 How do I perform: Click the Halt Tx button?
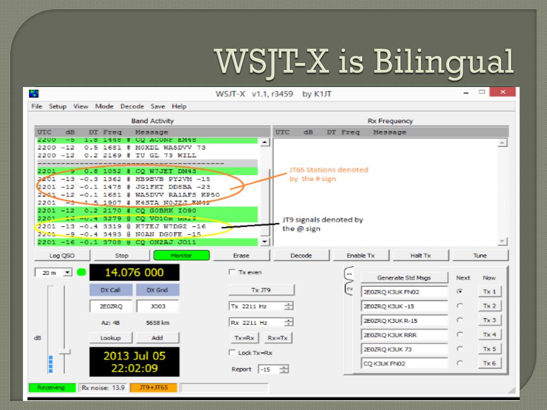420,256
